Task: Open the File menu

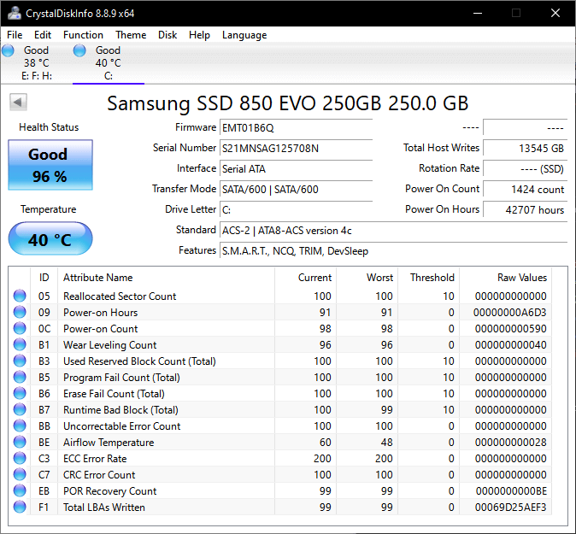Action: [x=15, y=35]
